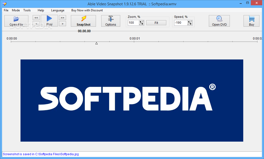The height and width of the screenshot is (159, 264).
Task: Click the Zoom percent spinner arrows
Action: [141, 23]
